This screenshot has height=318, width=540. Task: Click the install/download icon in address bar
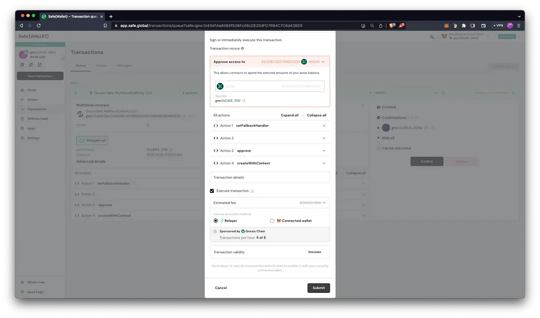(x=363, y=25)
